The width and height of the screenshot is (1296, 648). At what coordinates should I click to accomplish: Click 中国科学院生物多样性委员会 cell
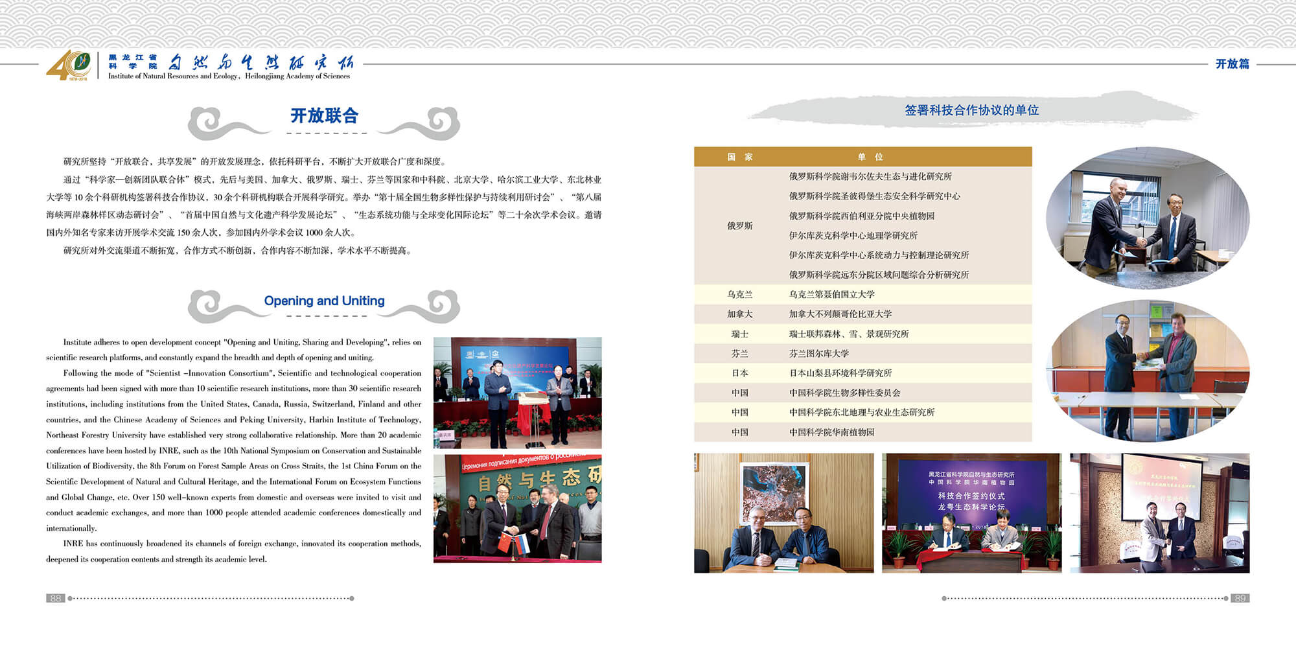click(x=844, y=393)
